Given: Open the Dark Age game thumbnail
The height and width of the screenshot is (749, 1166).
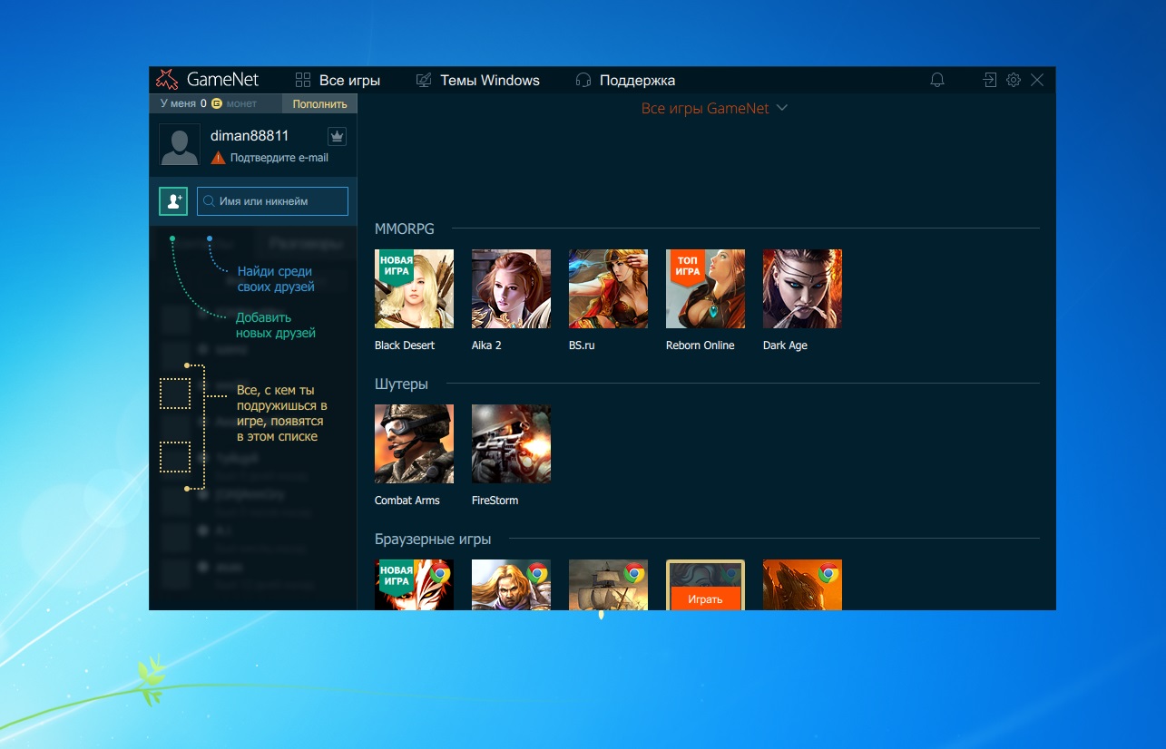Looking at the screenshot, I should [802, 288].
